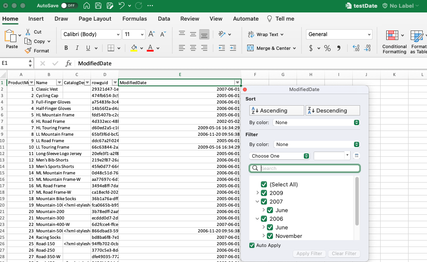Toggle bold formatting
427x262 pixels.
pos(66,48)
